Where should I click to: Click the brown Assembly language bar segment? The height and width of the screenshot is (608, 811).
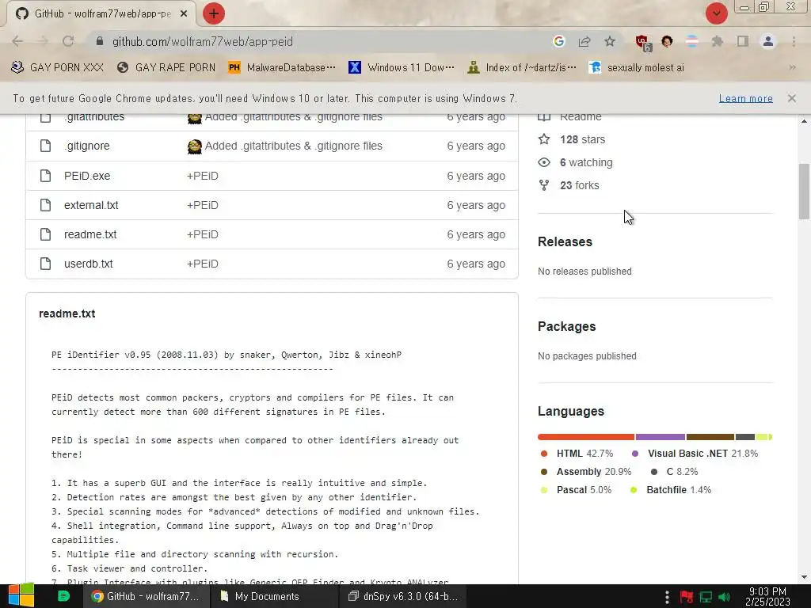pos(710,437)
